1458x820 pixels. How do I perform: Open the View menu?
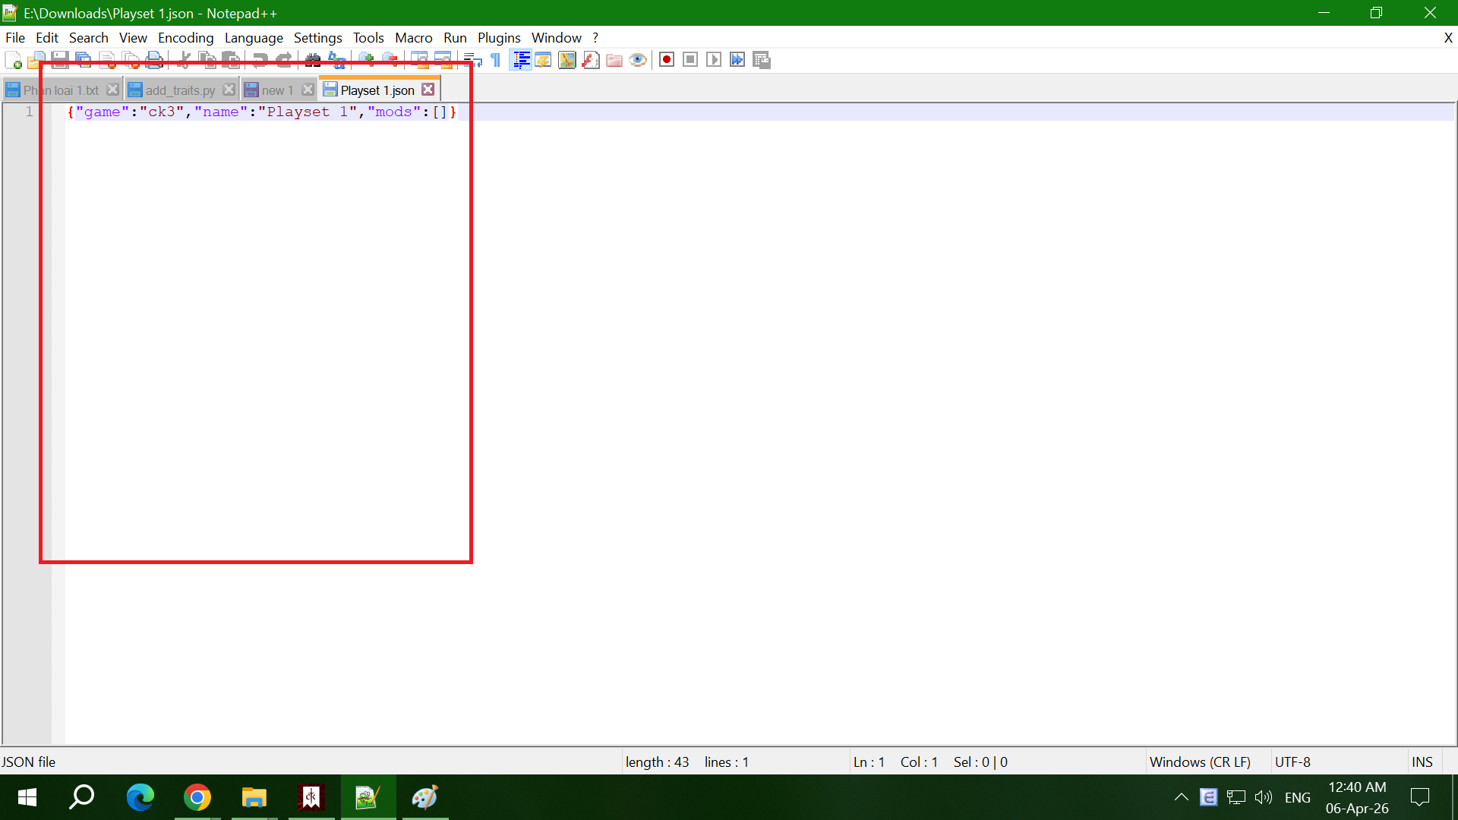(133, 38)
